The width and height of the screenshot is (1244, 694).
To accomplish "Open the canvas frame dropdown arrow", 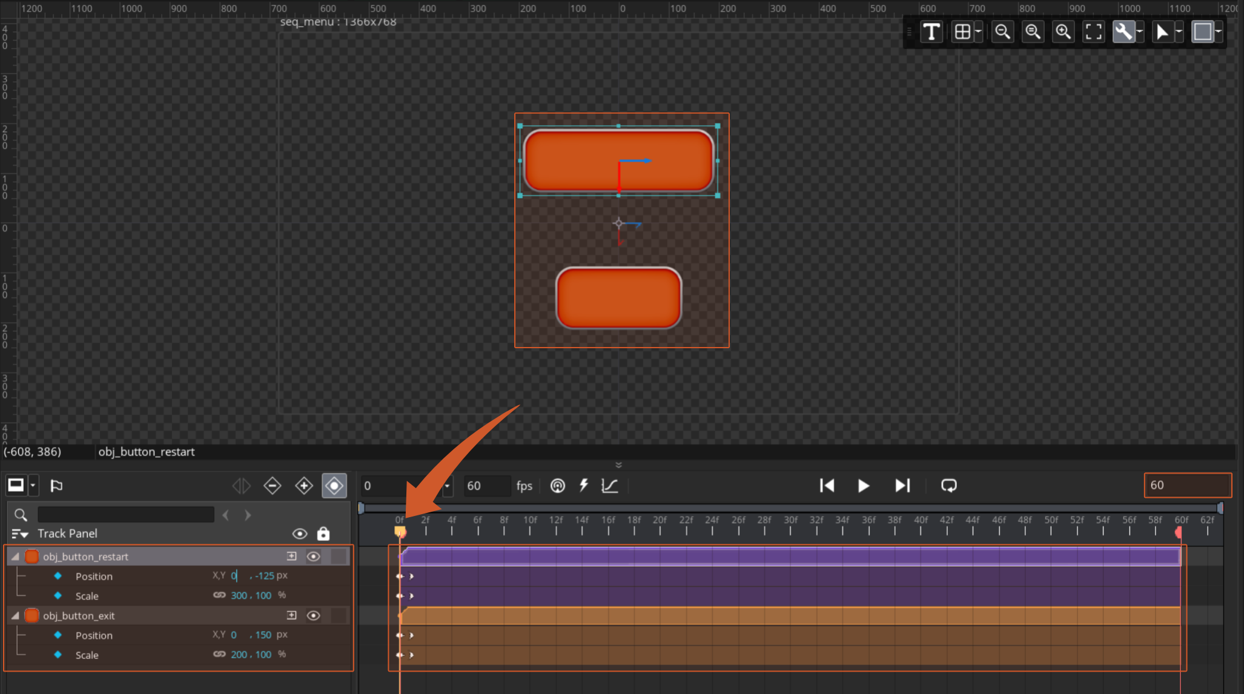I will 1218,31.
